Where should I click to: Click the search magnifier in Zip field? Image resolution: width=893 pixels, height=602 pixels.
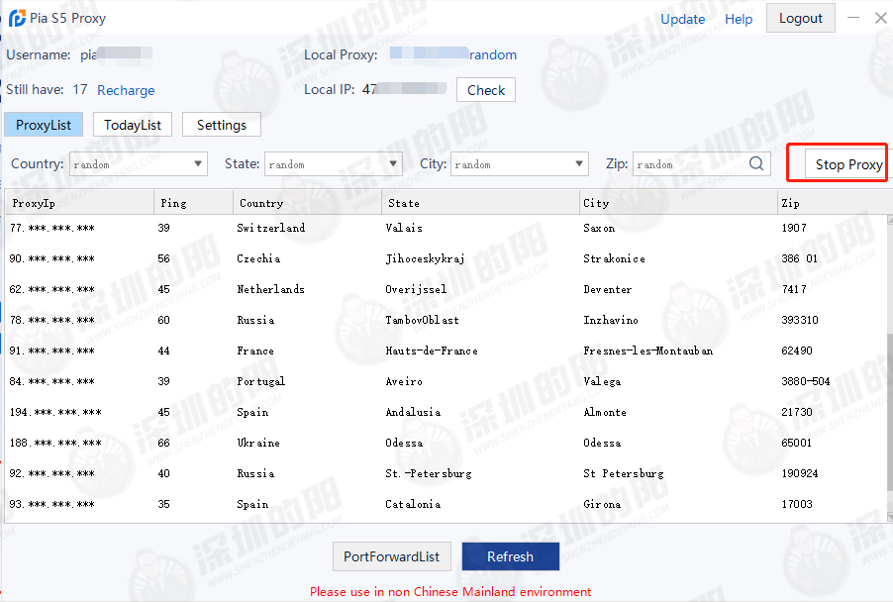pos(756,164)
